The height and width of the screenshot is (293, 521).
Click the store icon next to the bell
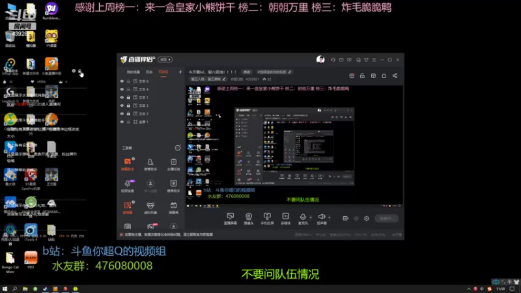click(373, 76)
